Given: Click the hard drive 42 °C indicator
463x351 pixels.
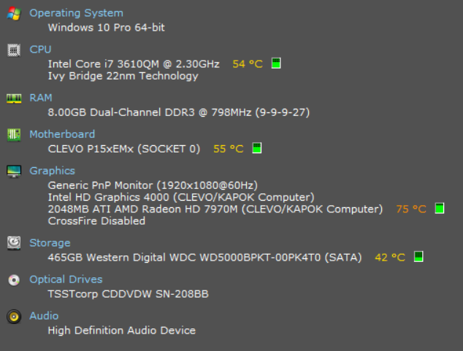Looking at the screenshot, I should [x=418, y=257].
